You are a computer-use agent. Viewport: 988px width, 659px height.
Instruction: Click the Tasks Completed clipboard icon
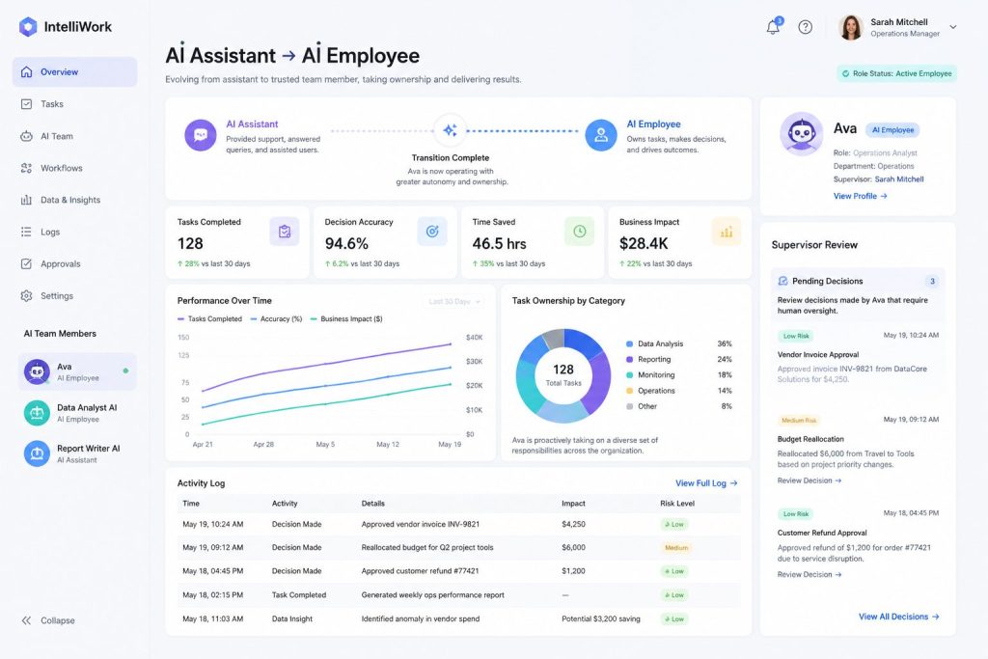point(285,232)
